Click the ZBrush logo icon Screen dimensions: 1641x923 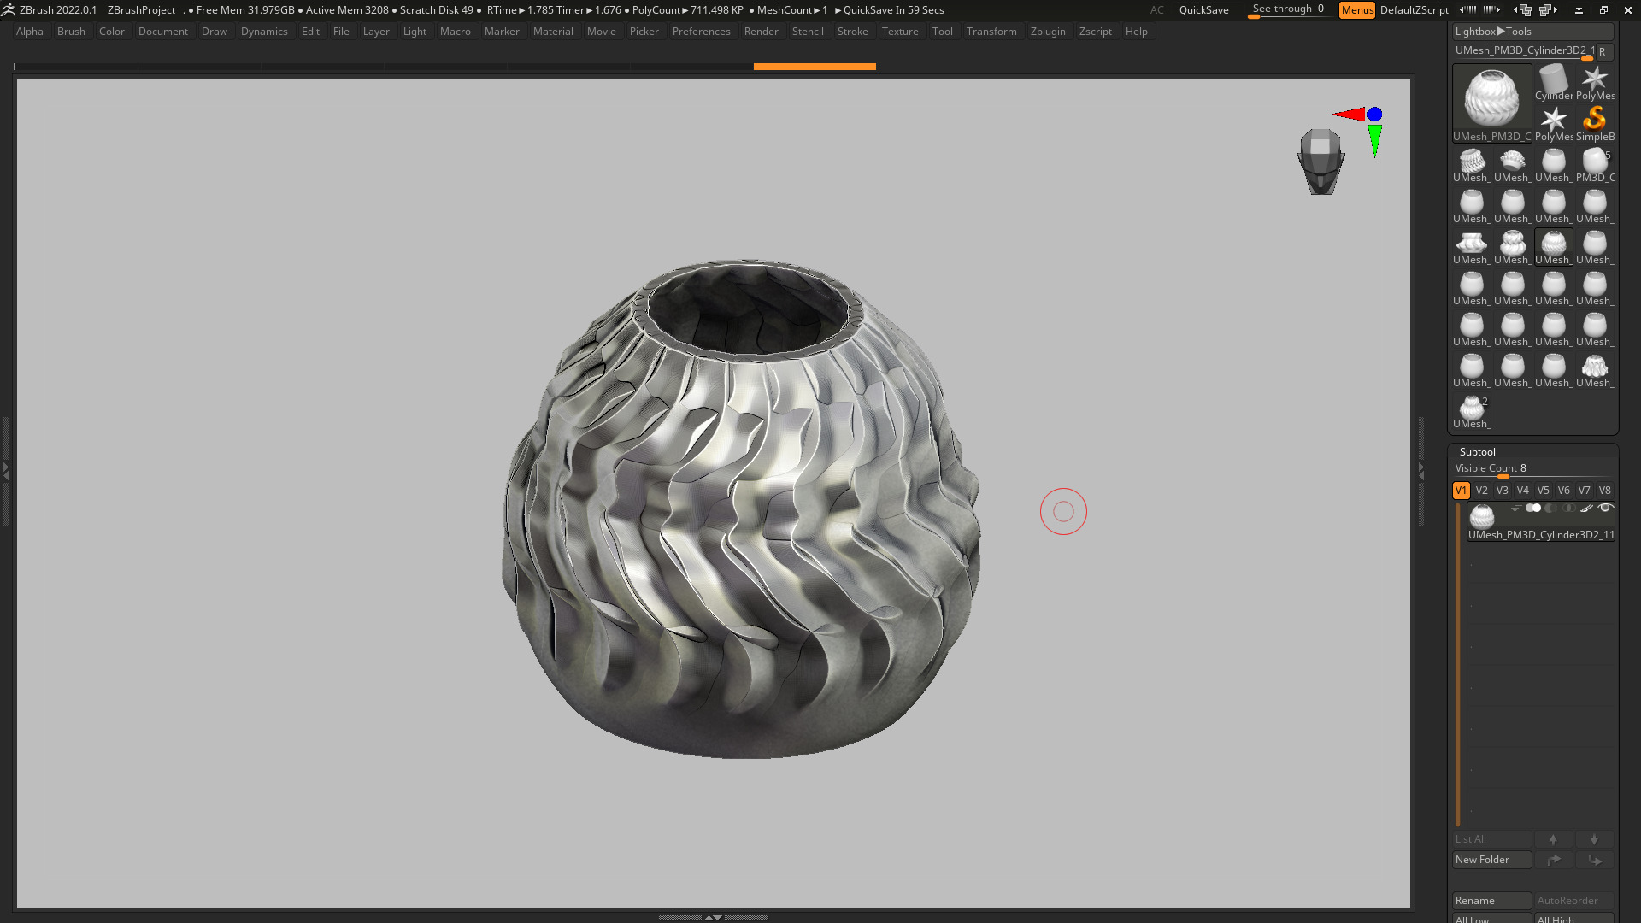pyautogui.click(x=8, y=10)
